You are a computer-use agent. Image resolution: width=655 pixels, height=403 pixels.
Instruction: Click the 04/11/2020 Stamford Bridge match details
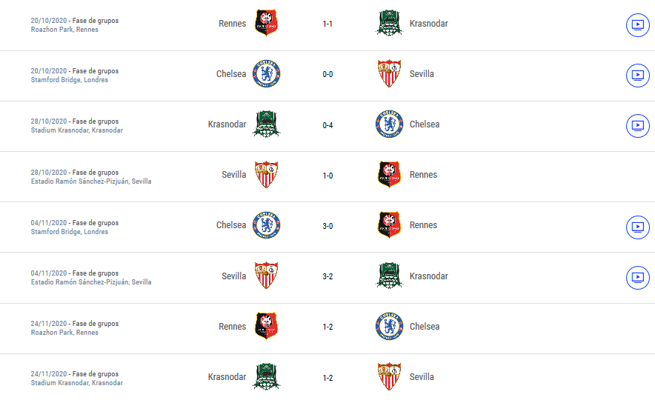(x=75, y=227)
